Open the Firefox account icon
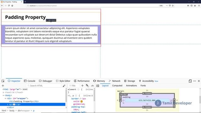Viewport: 201px width, 113px height. point(195,6)
